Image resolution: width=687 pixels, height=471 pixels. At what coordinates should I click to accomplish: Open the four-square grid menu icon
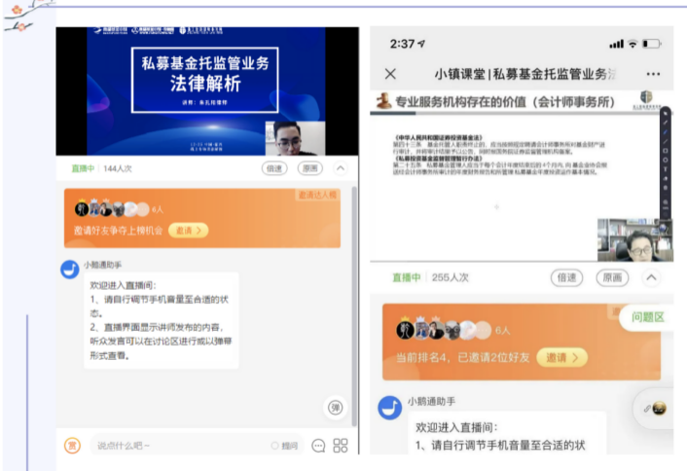341,446
